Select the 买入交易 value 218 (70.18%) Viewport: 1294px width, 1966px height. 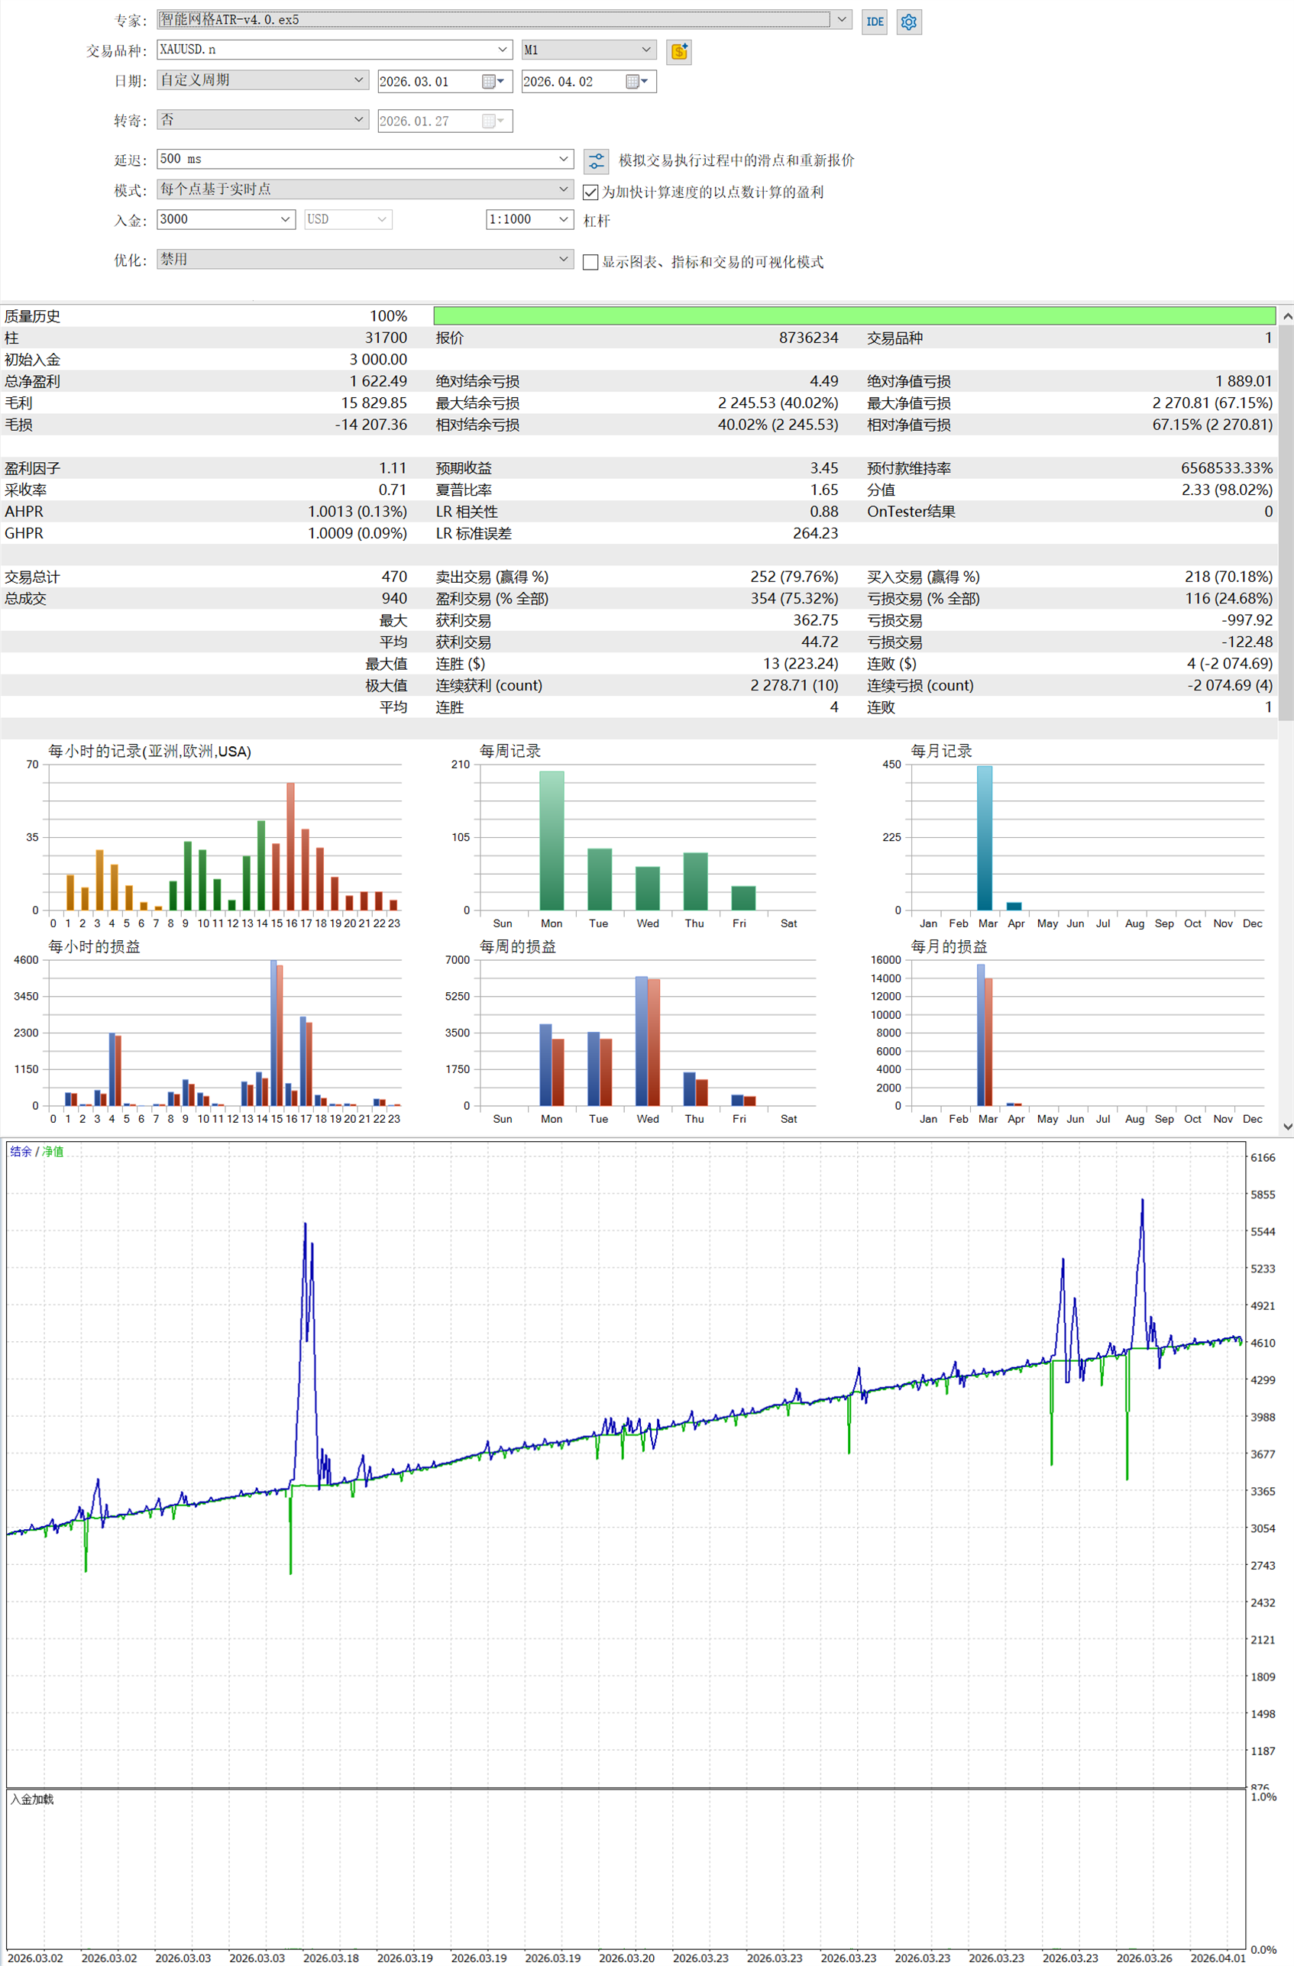[x=1229, y=577]
